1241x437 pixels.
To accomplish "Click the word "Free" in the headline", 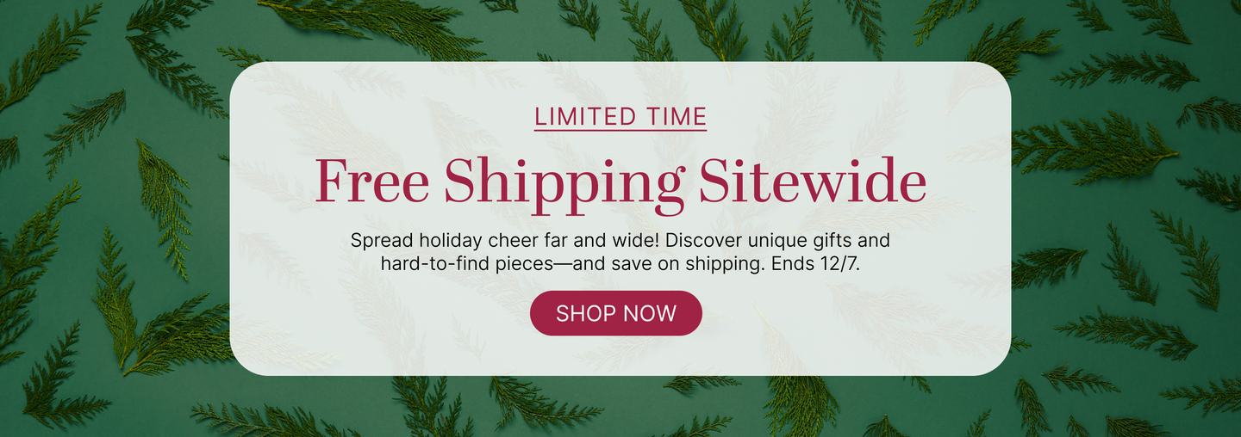I will point(371,182).
